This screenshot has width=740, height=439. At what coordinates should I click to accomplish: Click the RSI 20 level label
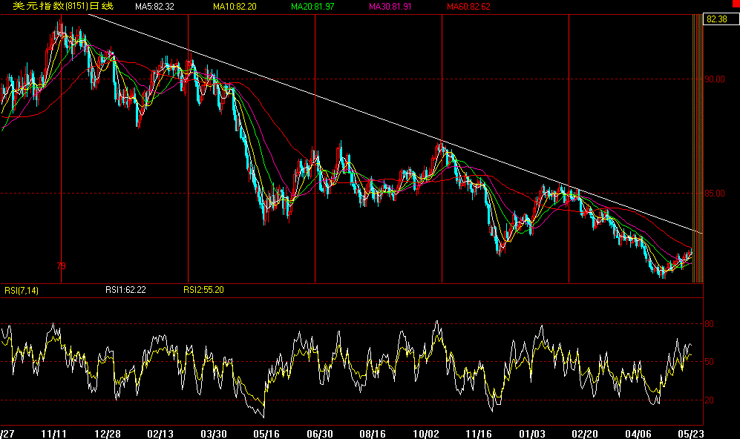pyautogui.click(x=709, y=400)
